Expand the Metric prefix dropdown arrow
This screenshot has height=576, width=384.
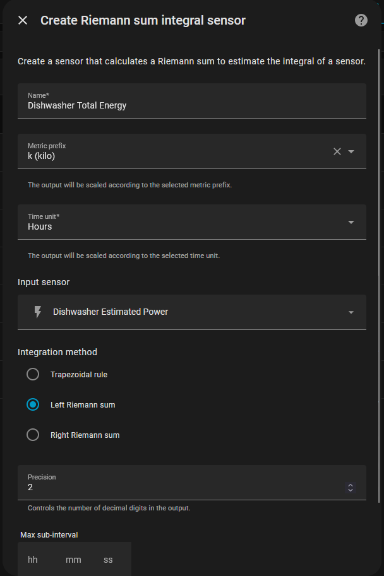point(351,151)
